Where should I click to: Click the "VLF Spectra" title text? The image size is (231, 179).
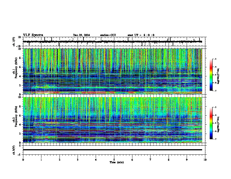coord(33,35)
